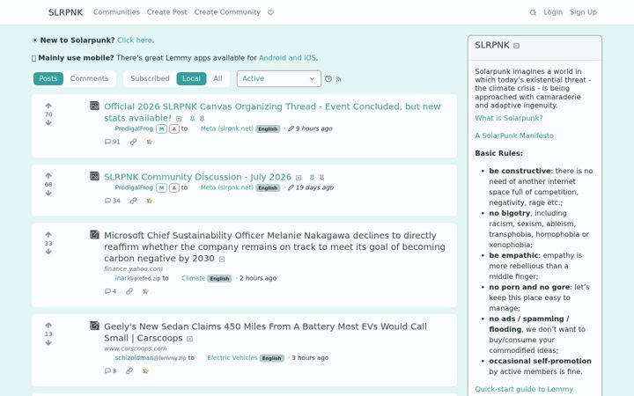Screen dimensions: 634x396
Task: Visit the Climate community link
Action: point(193,278)
